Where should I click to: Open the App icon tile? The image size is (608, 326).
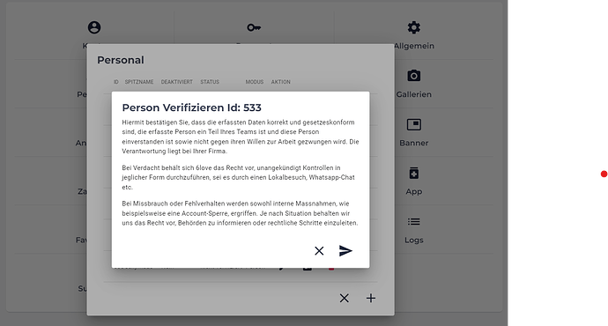[414, 174]
